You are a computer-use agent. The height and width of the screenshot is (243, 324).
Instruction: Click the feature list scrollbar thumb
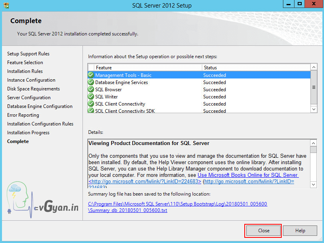click(x=314, y=87)
